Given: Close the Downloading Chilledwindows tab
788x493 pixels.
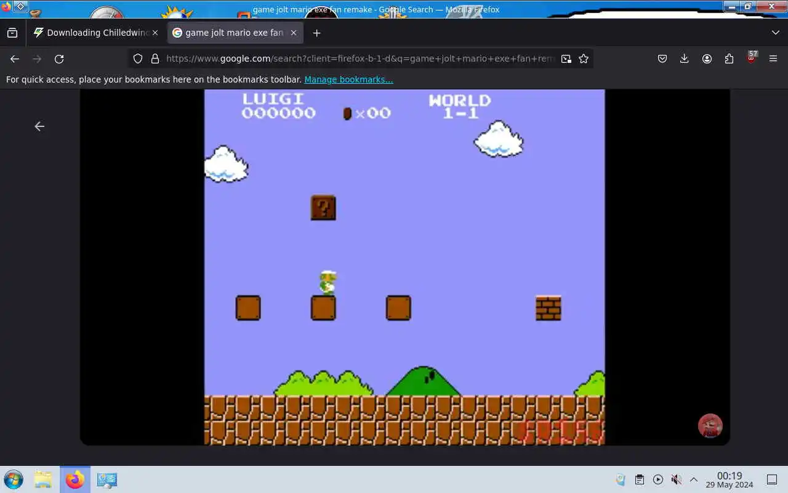Looking at the screenshot, I should tap(155, 33).
